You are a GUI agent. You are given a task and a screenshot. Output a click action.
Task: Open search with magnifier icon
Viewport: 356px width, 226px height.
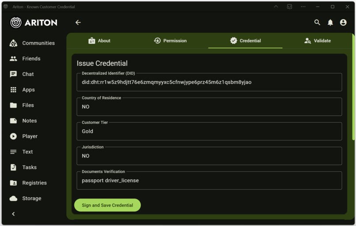[317, 22]
